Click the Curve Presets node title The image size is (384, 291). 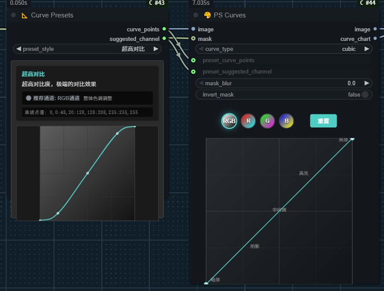(x=52, y=15)
